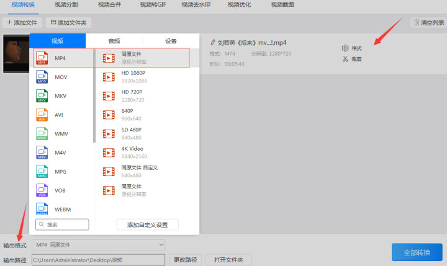Click the 搜索 search box
Screen dimensions: 447x266
[x=62, y=224]
